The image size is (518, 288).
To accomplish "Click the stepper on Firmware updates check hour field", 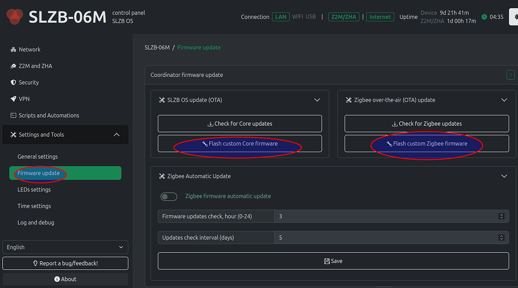I will [x=501, y=216].
